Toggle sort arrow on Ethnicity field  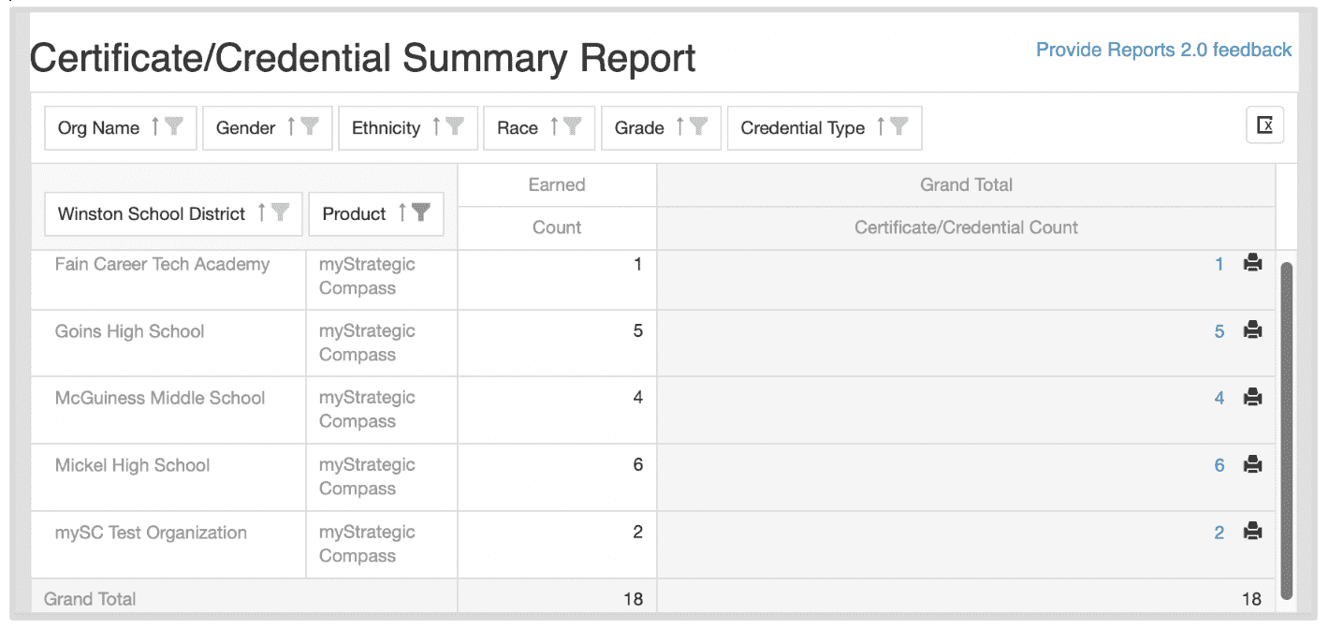point(436,127)
